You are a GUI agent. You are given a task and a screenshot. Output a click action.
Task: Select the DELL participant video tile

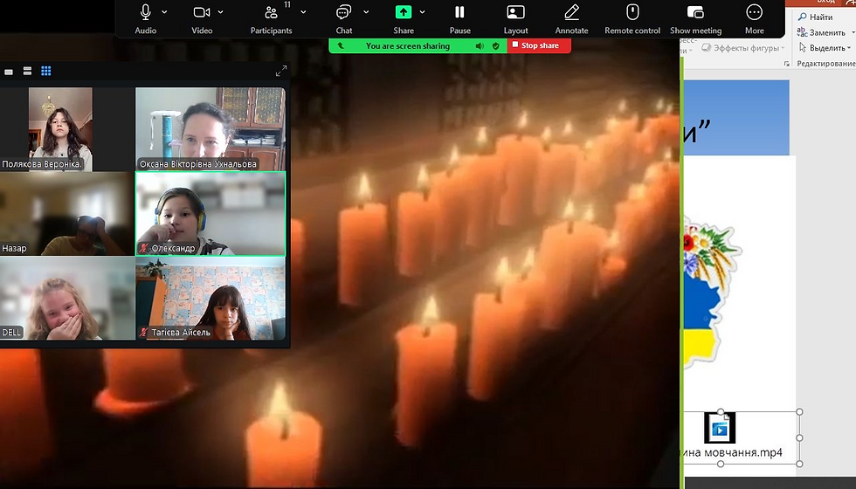coord(67,298)
